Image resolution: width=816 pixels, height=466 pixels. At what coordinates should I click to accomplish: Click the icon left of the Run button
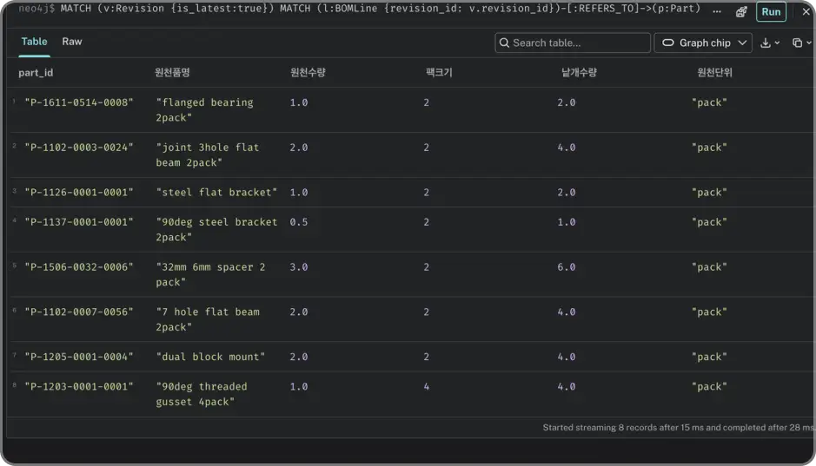coord(741,12)
